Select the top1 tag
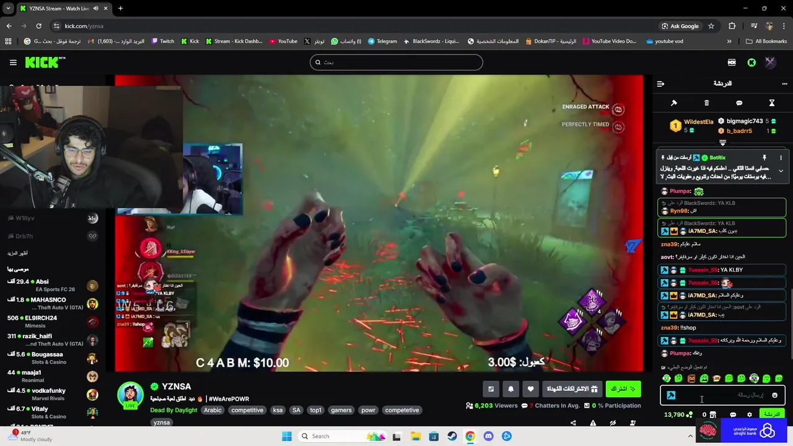Image resolution: width=793 pixels, height=446 pixels. 316,410
